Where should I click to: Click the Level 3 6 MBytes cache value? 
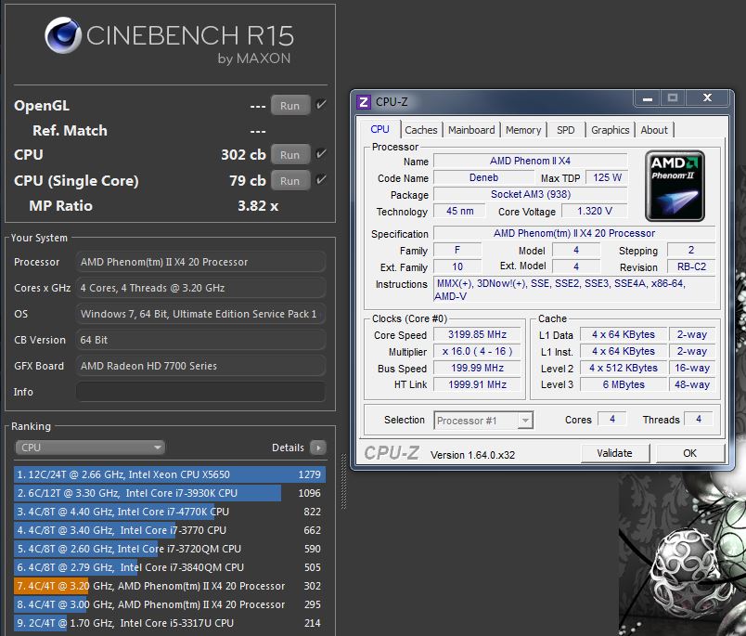(x=624, y=384)
